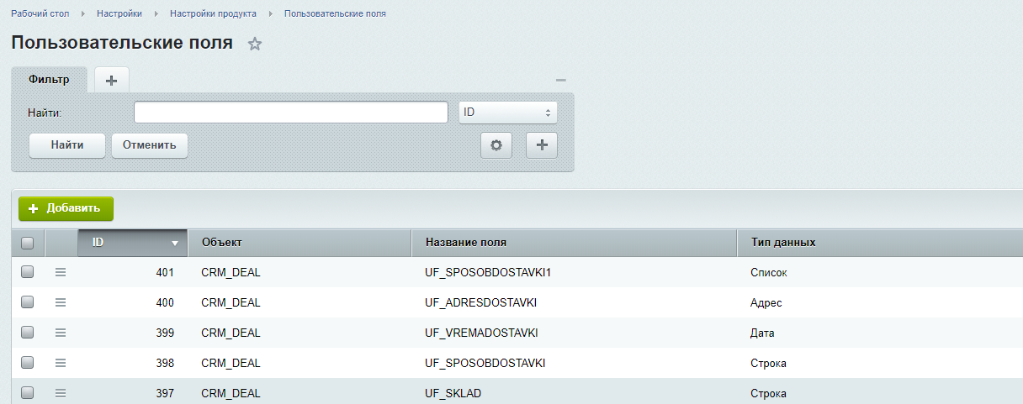Check the box for UF_SPOSOBDOSTAVKI1 row
The width and height of the screenshot is (1023, 404).
pos(27,272)
